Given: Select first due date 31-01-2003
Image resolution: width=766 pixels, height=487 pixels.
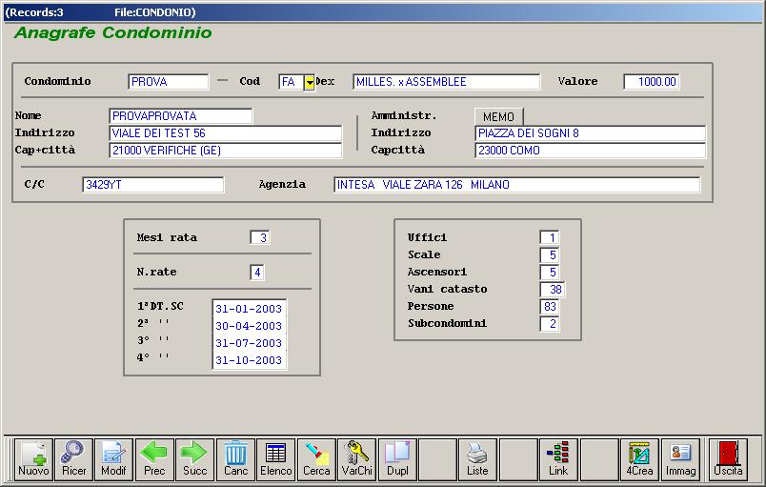Looking at the screenshot, I should [x=249, y=309].
